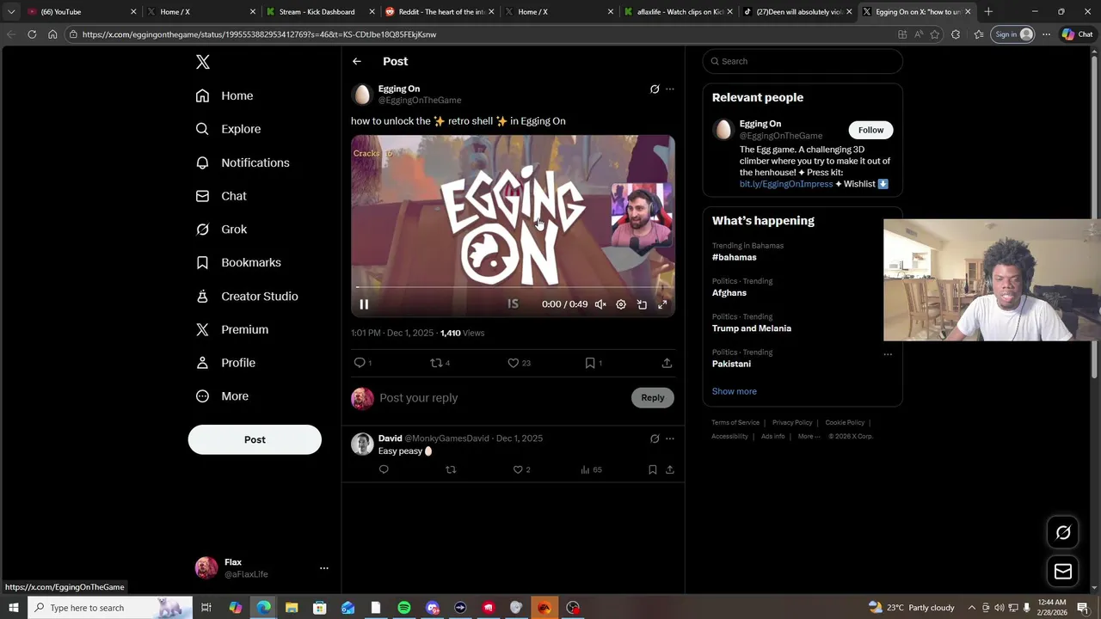Open the Windows Start menu
Screen dimensions: 1101x619
[14, 608]
